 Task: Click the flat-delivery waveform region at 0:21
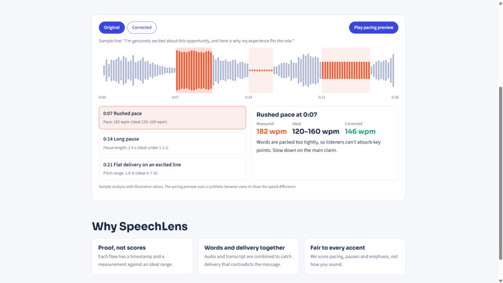[x=346, y=71]
